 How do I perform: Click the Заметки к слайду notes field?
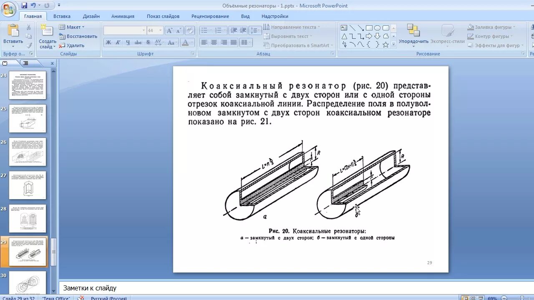296,288
